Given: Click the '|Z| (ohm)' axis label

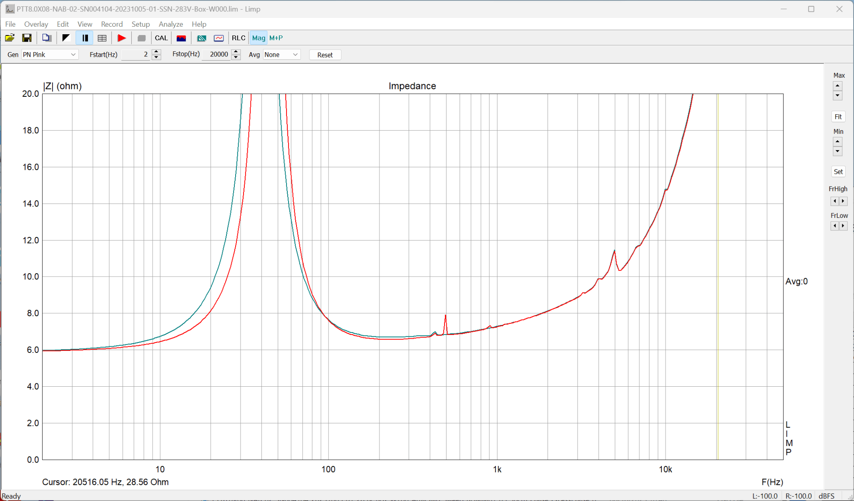Looking at the screenshot, I should click(62, 86).
